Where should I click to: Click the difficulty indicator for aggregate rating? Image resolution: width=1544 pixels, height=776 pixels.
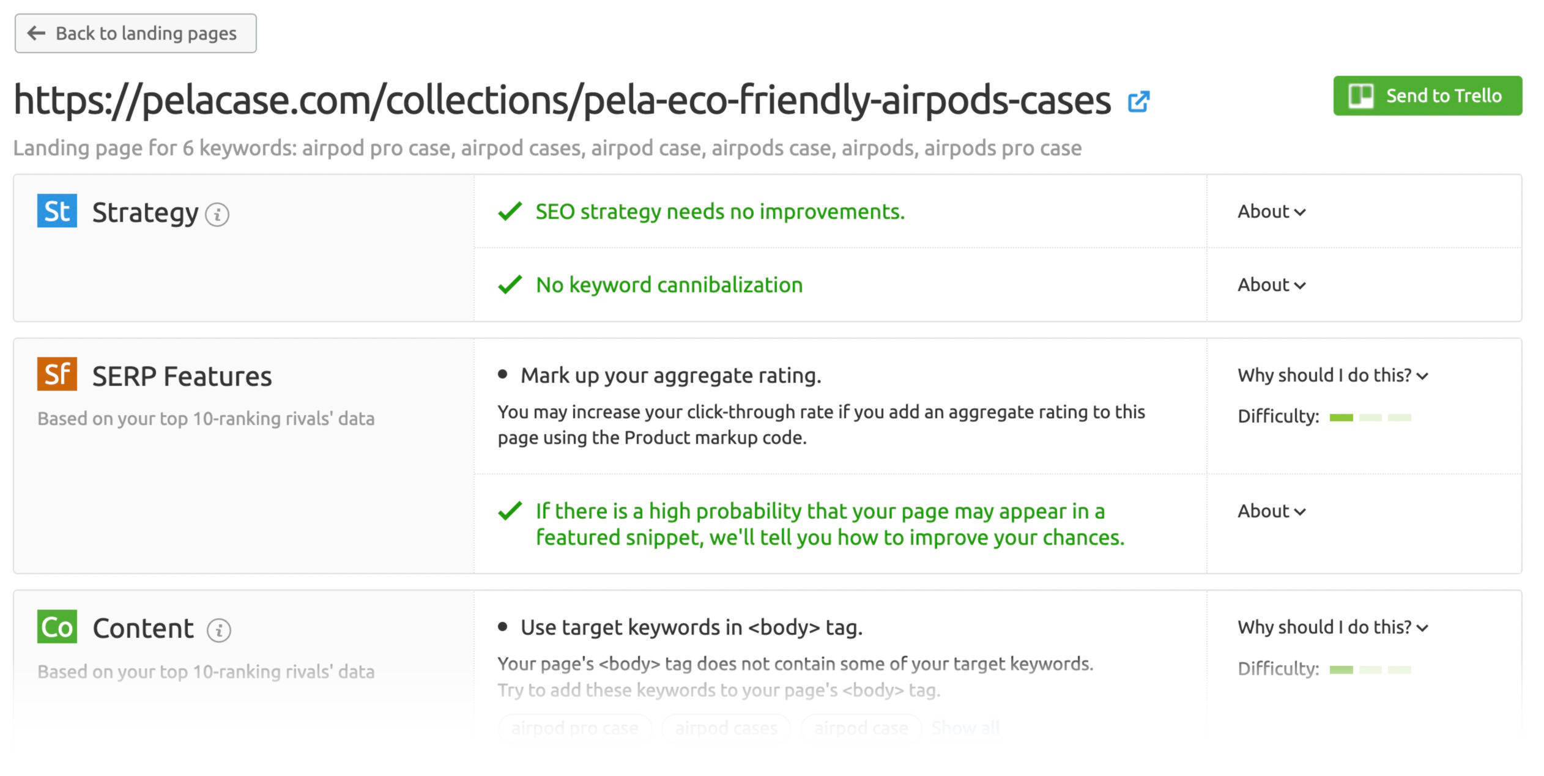[x=1370, y=418]
